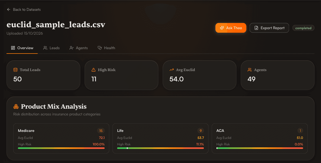Screen dimensions: 321x163
Task: Click Medicare Avg Euclid value 72.1
Action: [x=102, y=138]
